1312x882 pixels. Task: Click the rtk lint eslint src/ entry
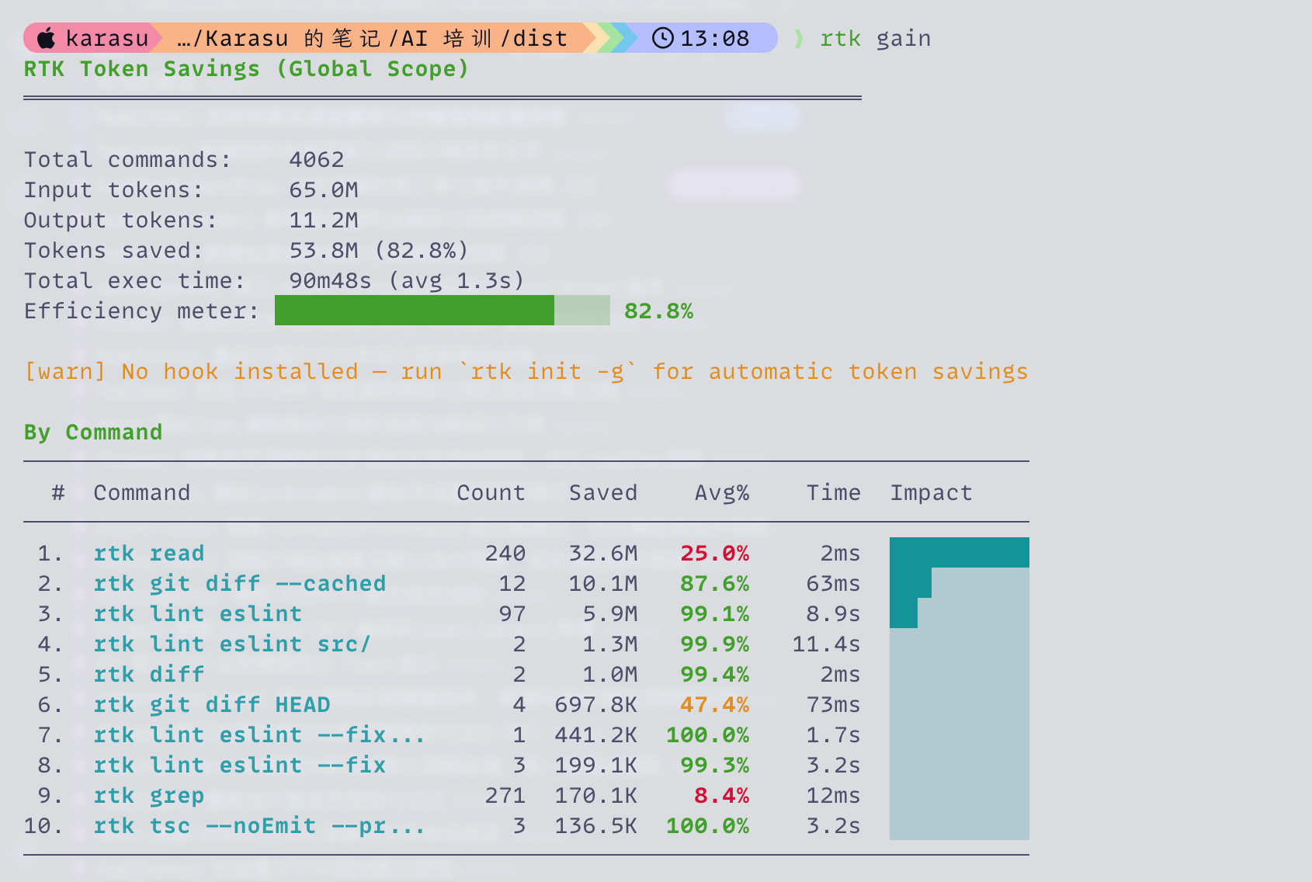pyautogui.click(x=232, y=644)
